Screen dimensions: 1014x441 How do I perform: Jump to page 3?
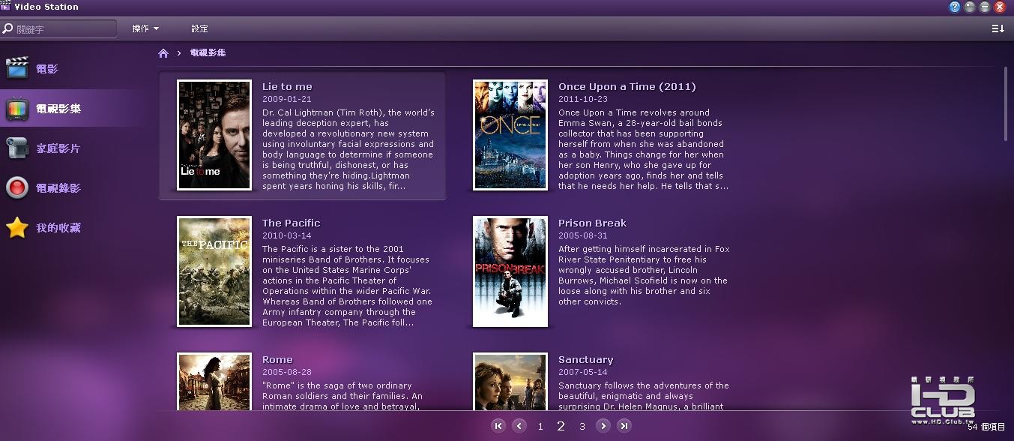coord(582,427)
